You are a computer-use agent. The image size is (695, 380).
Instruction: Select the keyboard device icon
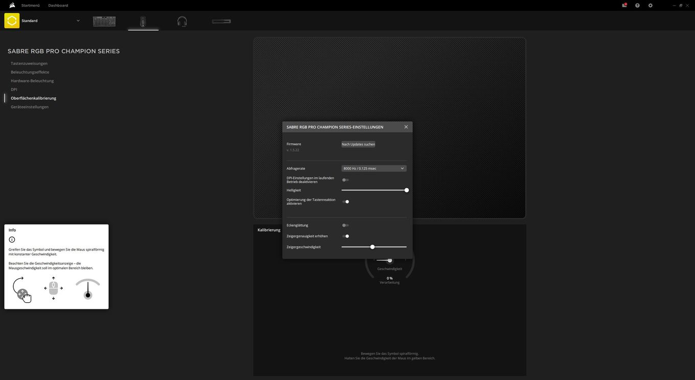(104, 21)
